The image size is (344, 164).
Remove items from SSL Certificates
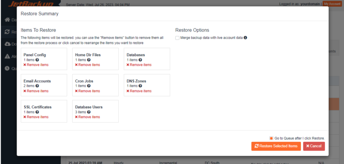point(36,117)
